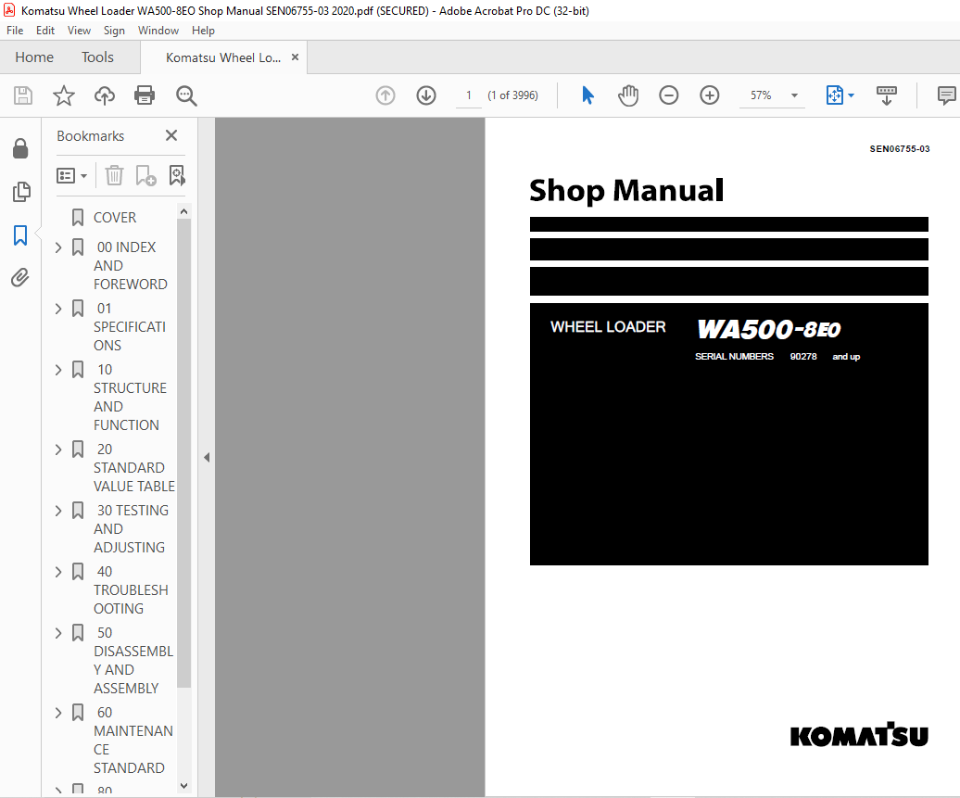
Task: Jump to 01 SPECIFICATIONS bookmark
Action: click(x=129, y=327)
